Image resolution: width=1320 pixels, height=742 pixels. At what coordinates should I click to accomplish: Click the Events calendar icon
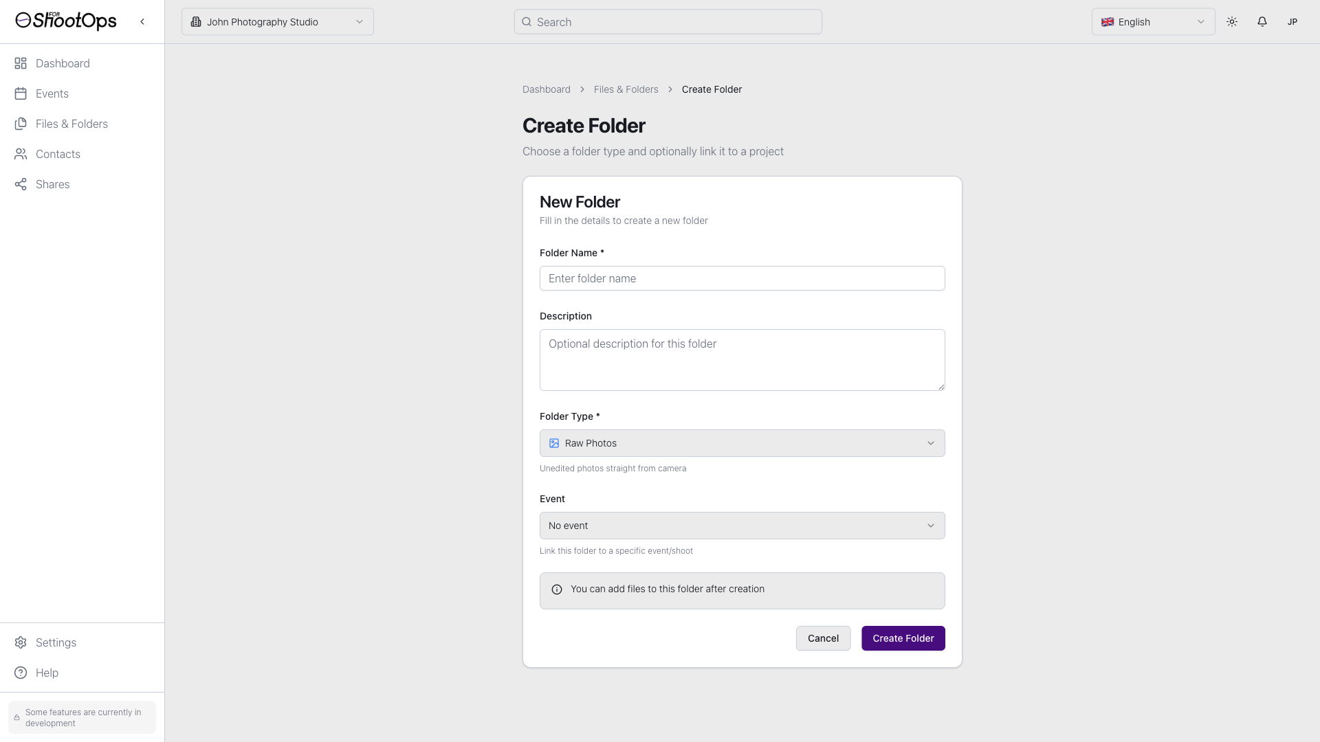21,93
